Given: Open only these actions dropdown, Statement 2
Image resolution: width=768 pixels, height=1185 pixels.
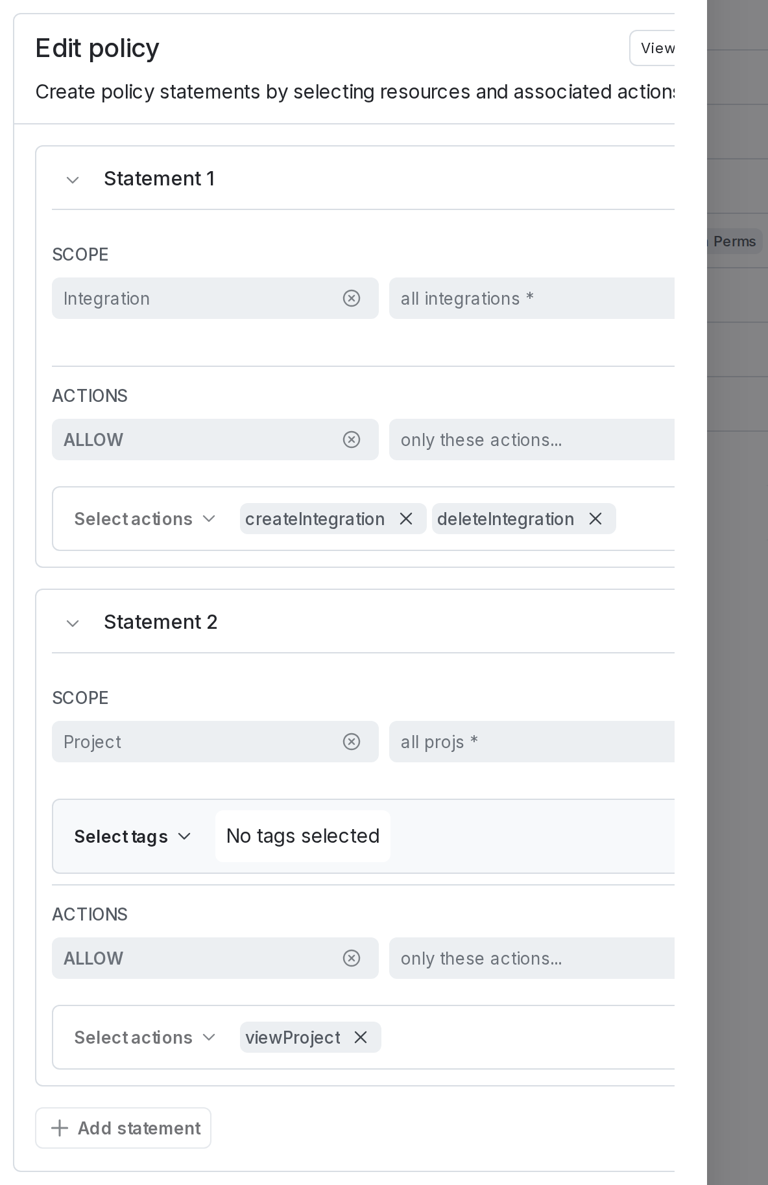Looking at the screenshot, I should click(x=532, y=958).
